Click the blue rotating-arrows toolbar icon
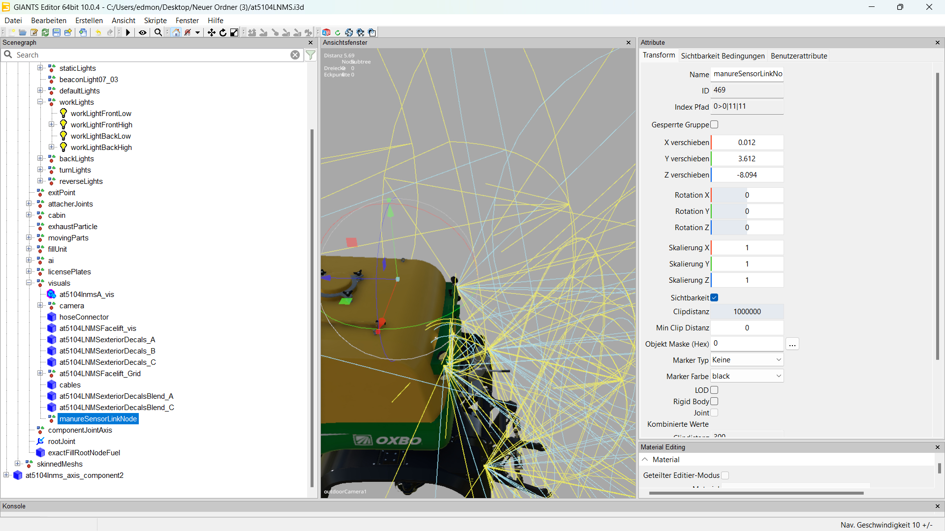Viewport: 945px width, 531px height. (x=349, y=32)
